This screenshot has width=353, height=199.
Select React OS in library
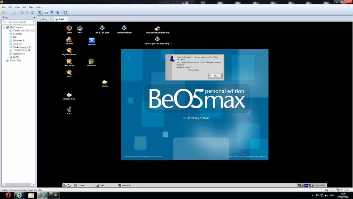click(17, 34)
